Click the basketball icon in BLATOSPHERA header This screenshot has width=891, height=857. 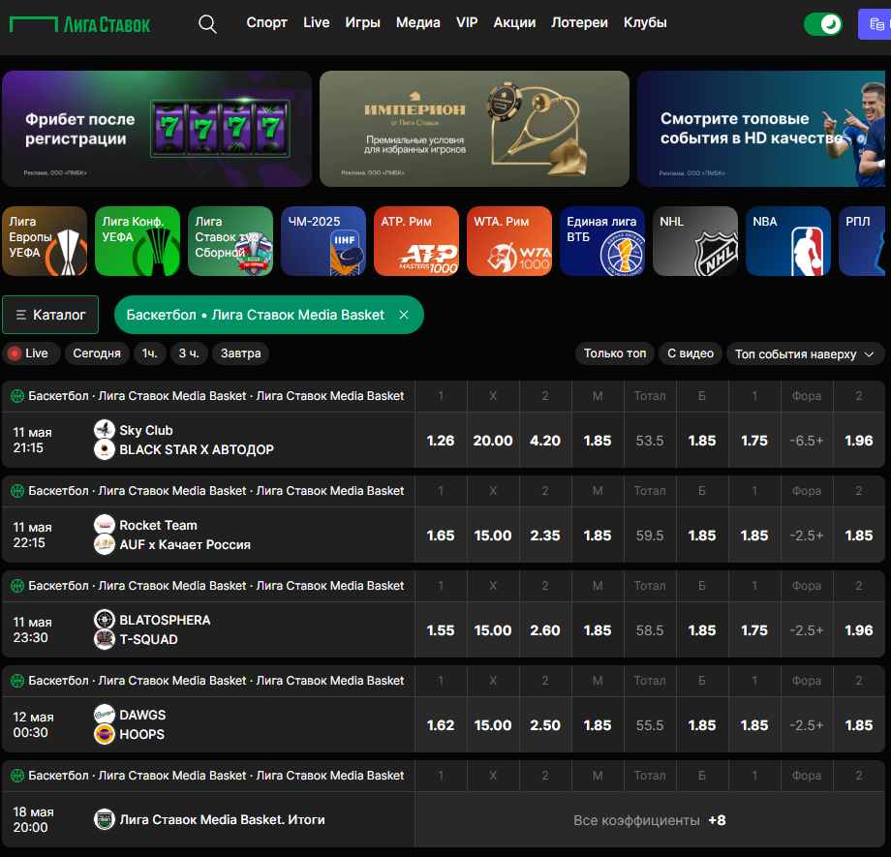[x=17, y=586]
